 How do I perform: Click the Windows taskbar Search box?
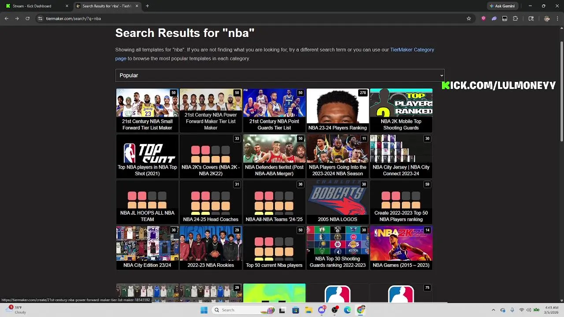(x=242, y=310)
